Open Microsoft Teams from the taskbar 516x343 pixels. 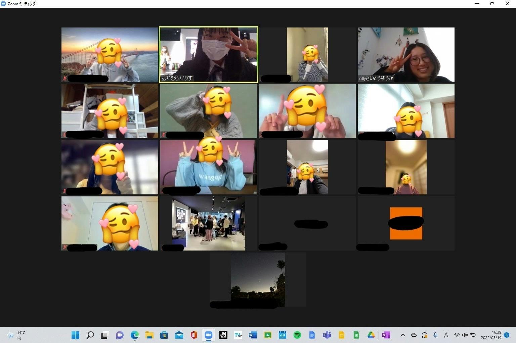pyautogui.click(x=327, y=335)
